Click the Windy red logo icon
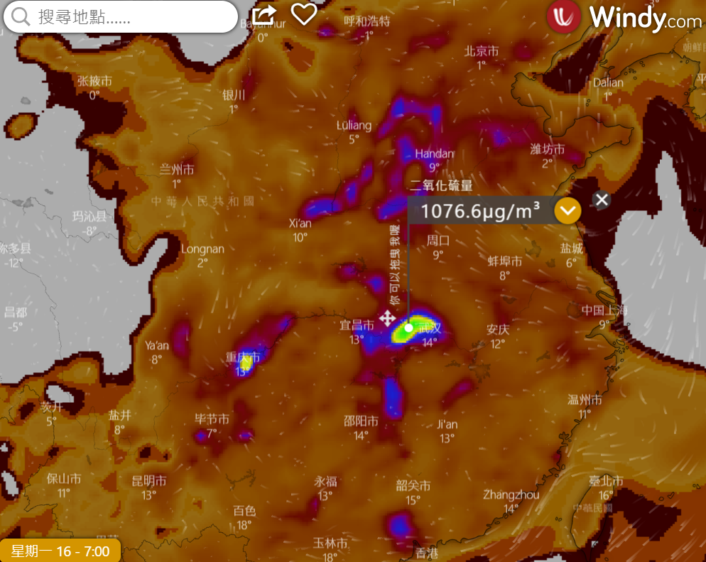This screenshot has width=706, height=562. point(564,17)
